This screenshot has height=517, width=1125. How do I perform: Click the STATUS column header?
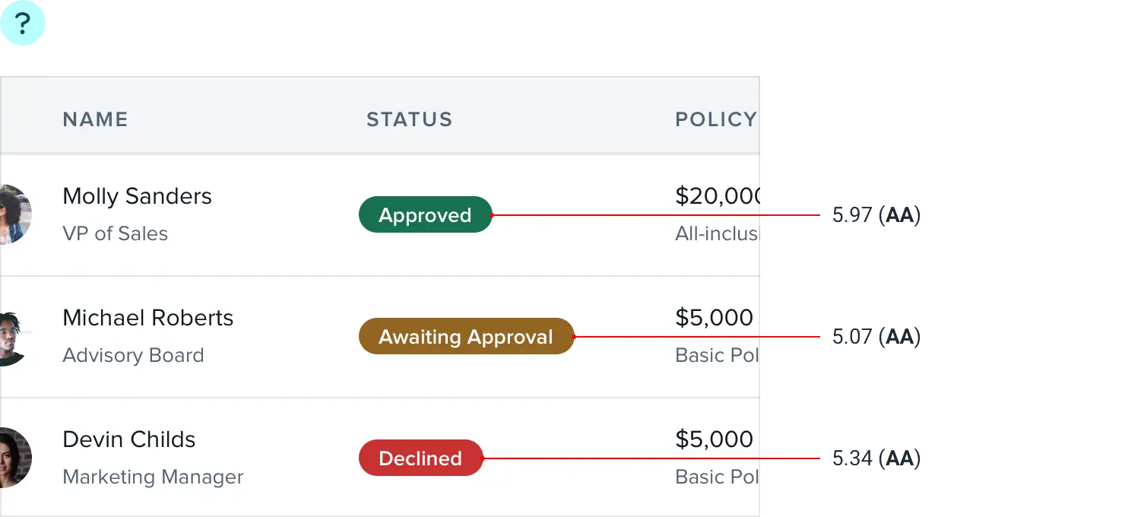click(409, 119)
